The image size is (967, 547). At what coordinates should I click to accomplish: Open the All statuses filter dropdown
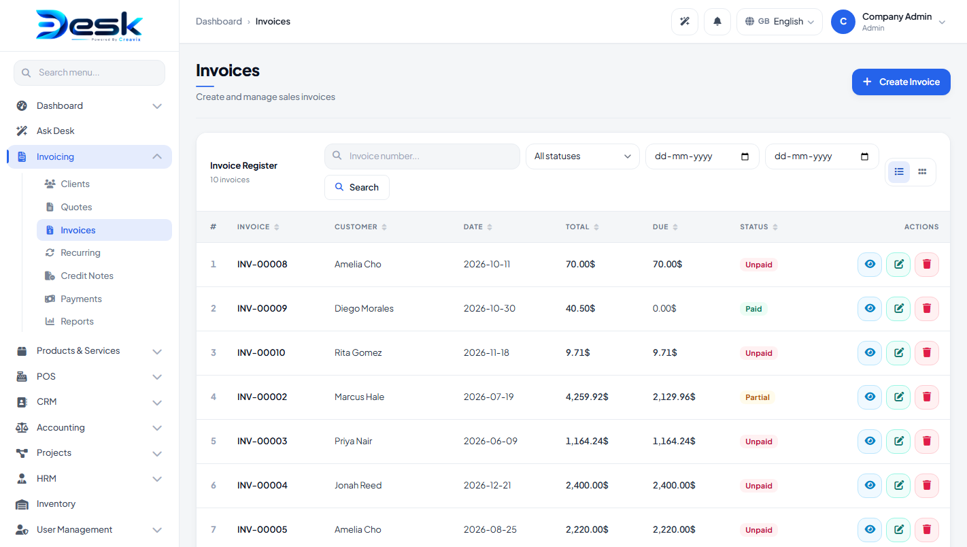coord(583,156)
